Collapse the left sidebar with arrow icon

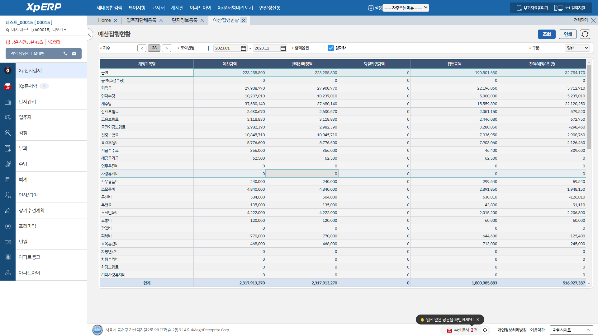click(90, 34)
